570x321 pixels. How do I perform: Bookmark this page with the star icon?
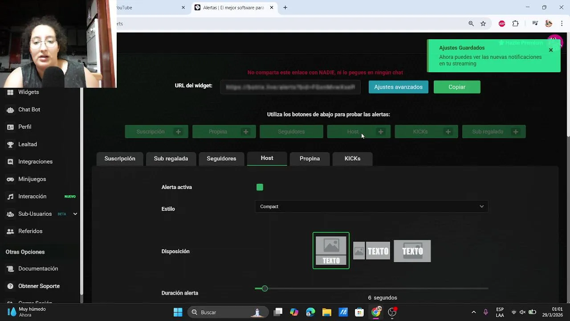(x=483, y=24)
